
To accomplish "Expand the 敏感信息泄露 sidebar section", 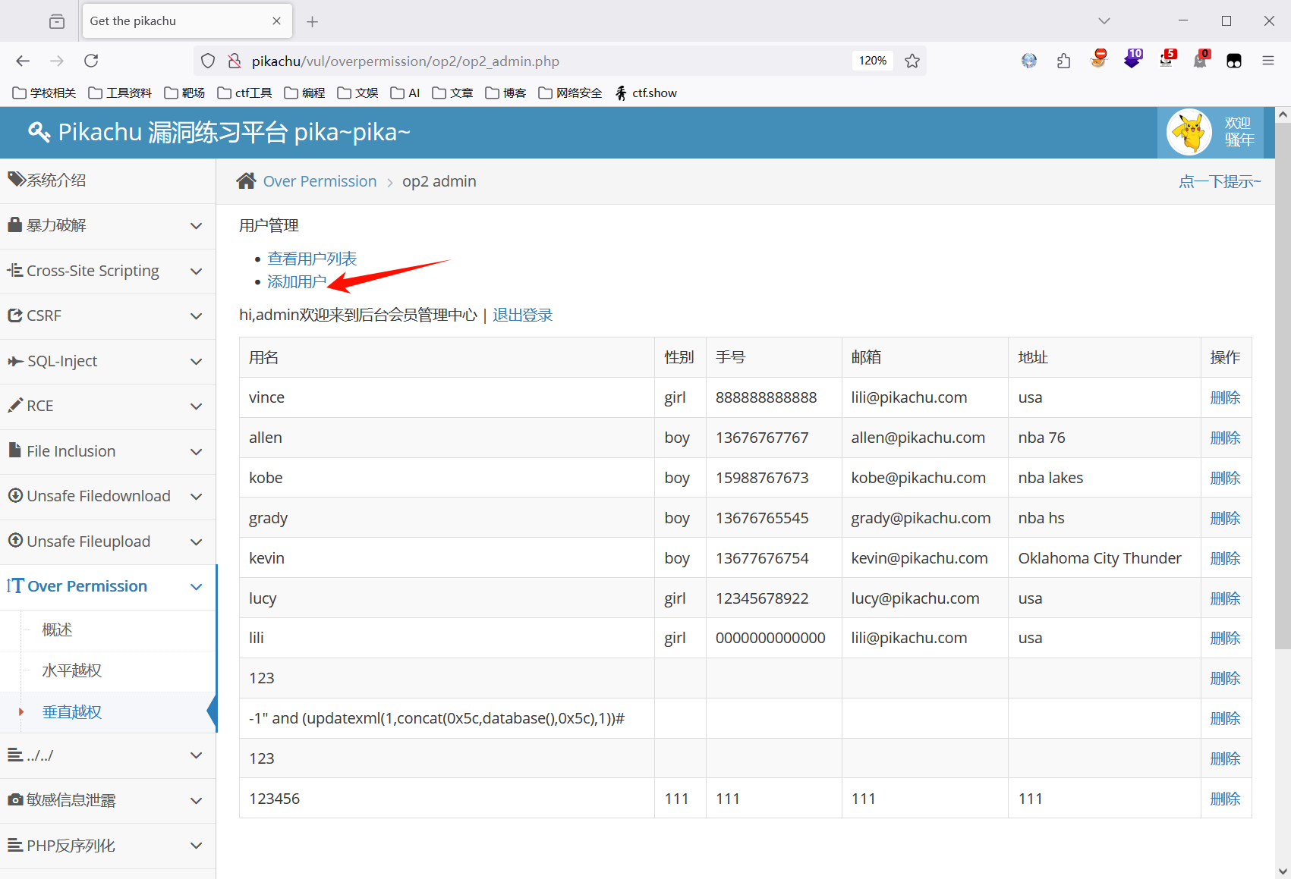I will [108, 800].
